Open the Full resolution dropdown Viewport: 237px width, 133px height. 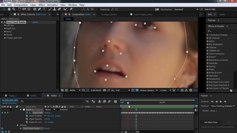point(123,90)
